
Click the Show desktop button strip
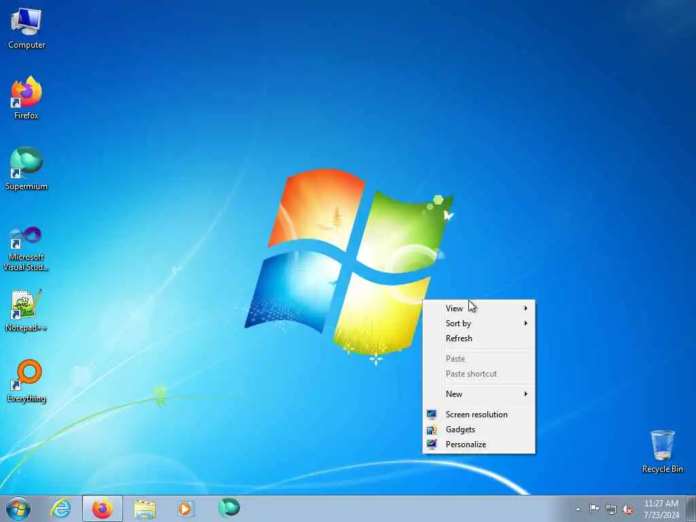click(x=691, y=508)
